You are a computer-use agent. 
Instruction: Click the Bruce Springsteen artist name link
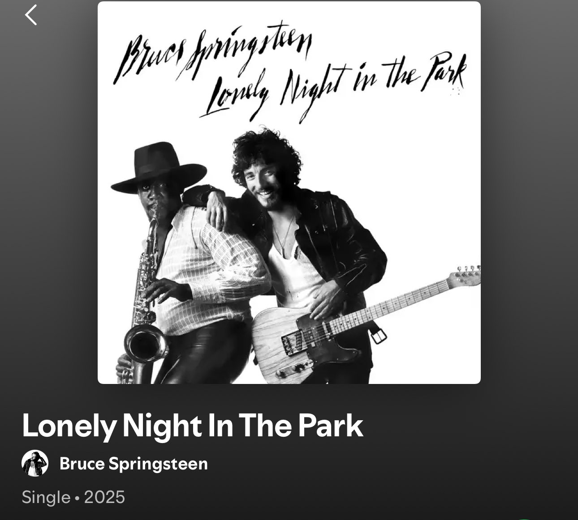(x=134, y=464)
